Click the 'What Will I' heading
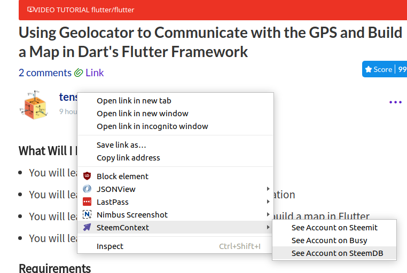 click(48, 151)
